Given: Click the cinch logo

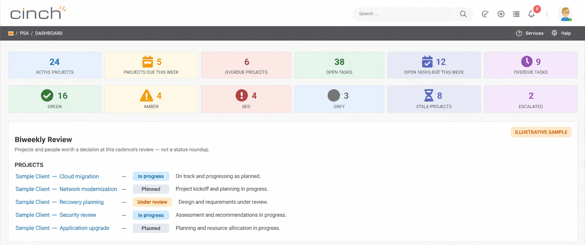Looking at the screenshot, I should coord(38,13).
